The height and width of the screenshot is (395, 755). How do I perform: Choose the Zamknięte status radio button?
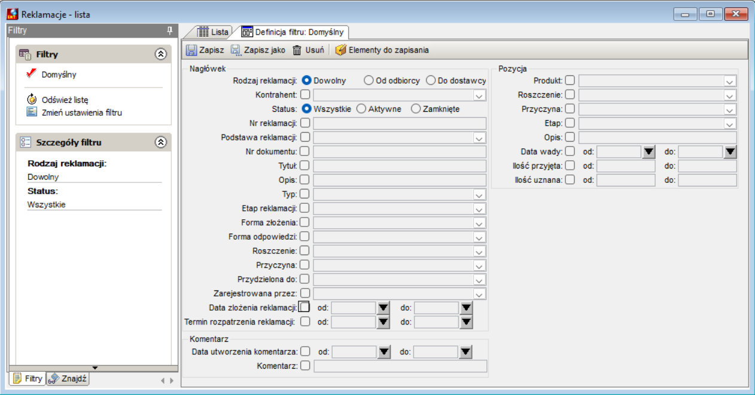[x=416, y=109]
